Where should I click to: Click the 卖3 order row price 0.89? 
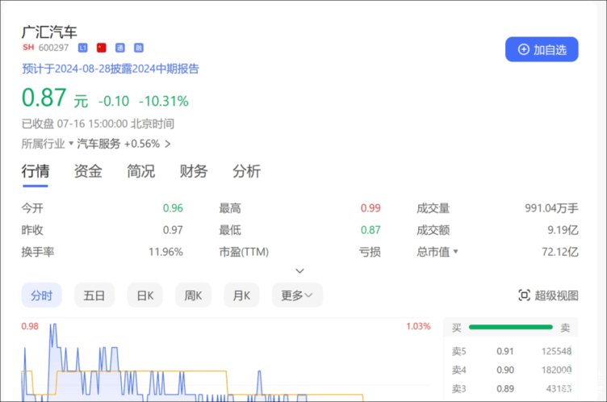[x=505, y=388]
